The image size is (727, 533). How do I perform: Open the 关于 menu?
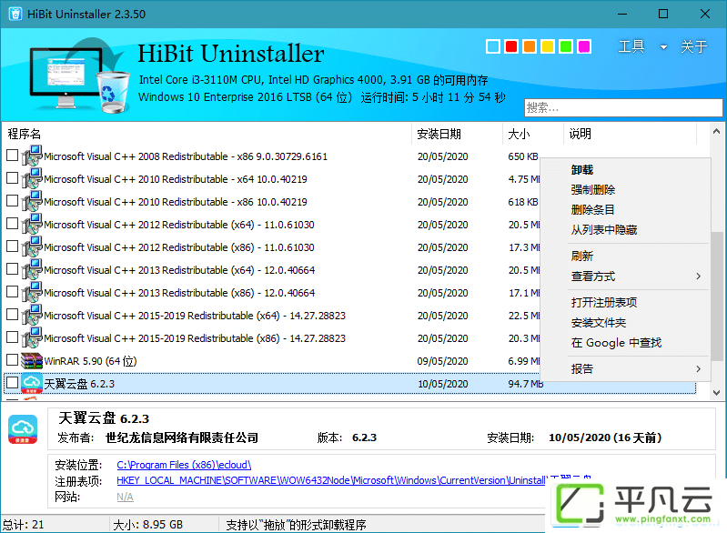(x=693, y=46)
